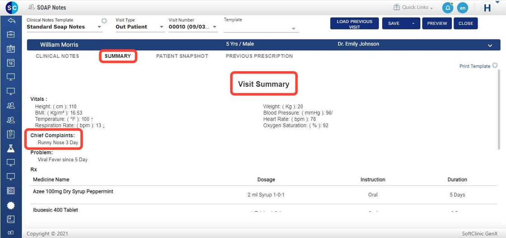
Task: Click the back arrow icon in sidebar
Action: coord(11,21)
